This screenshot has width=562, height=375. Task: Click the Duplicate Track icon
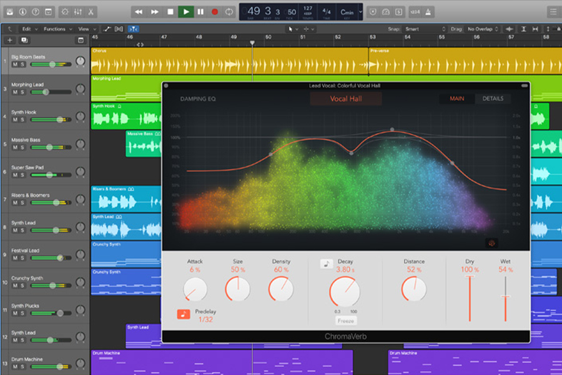24,40
